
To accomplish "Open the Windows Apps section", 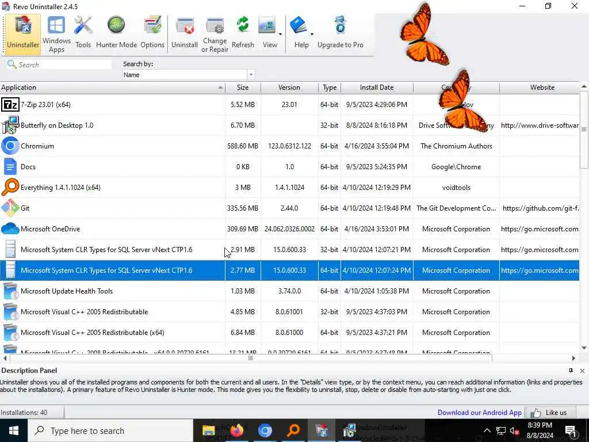I will point(56,34).
